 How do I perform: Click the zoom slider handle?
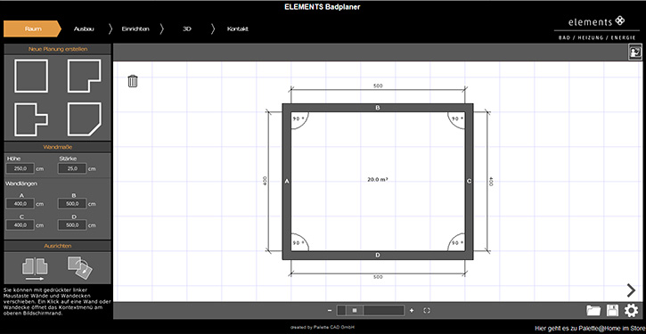point(355,311)
